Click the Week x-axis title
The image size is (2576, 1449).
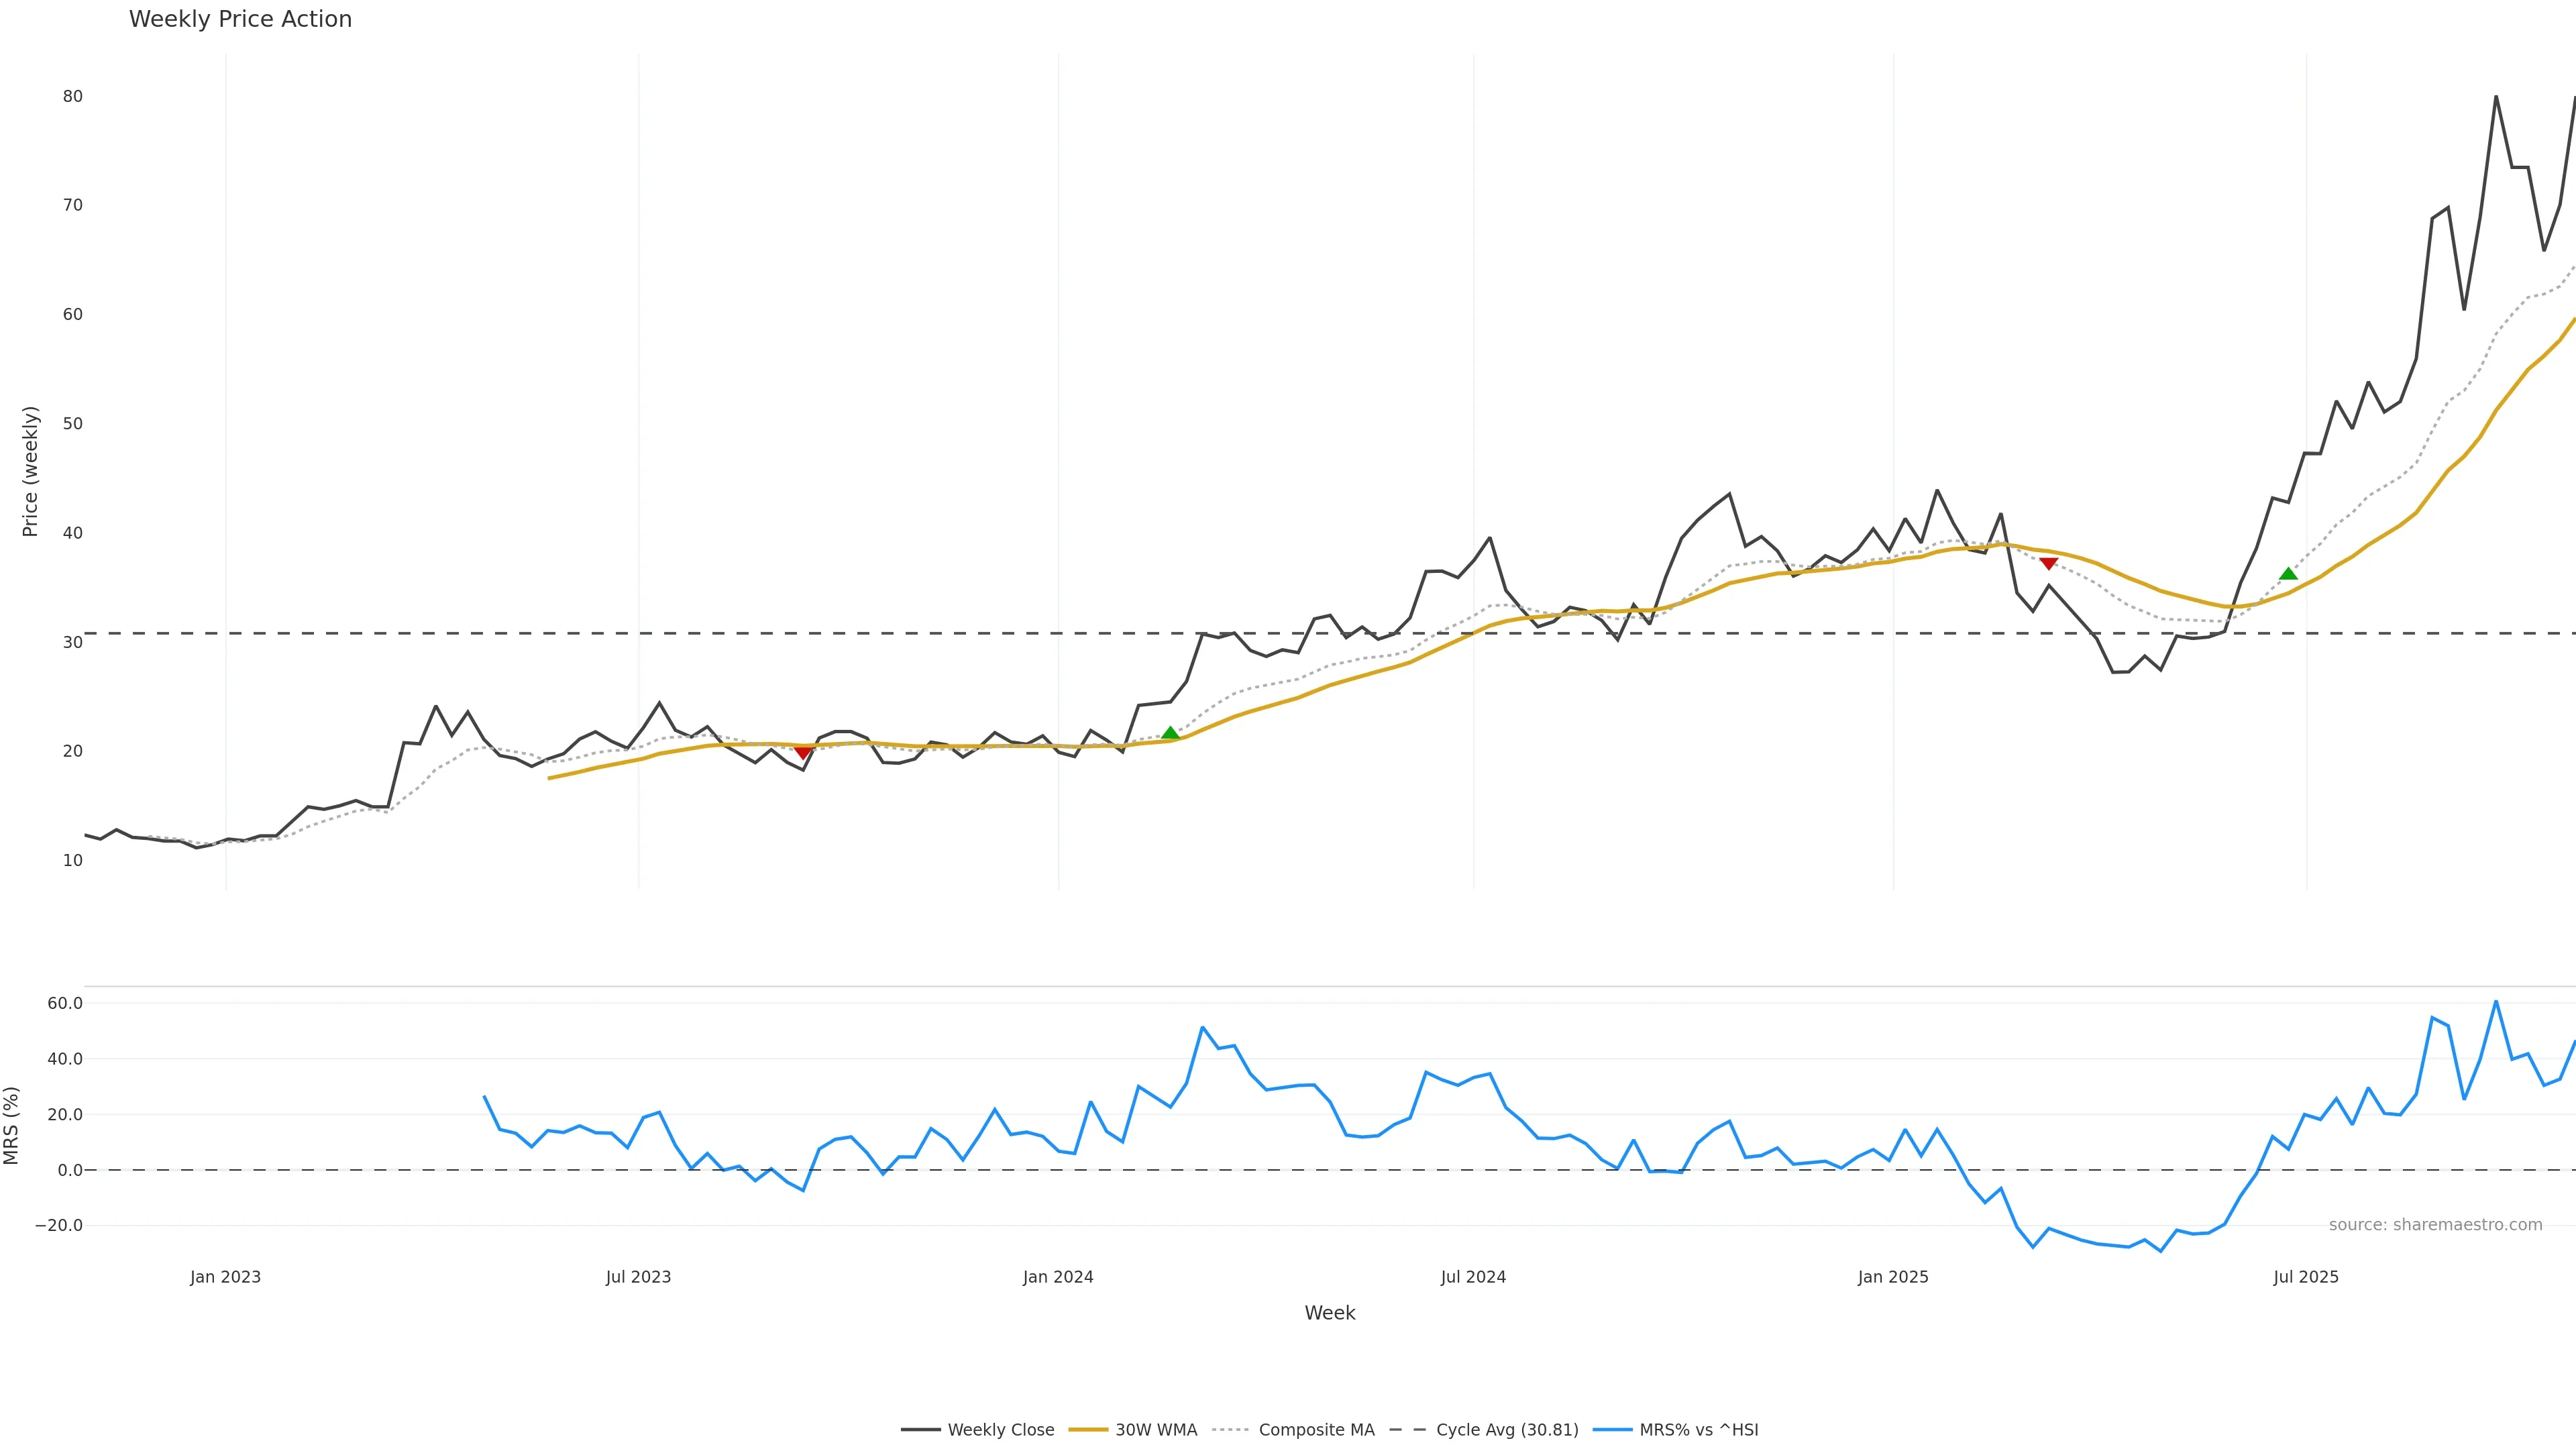[1329, 1313]
